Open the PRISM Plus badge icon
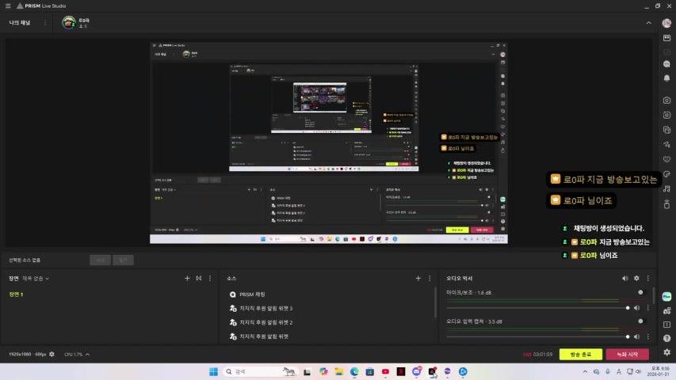Viewport: 676px width, 380px height. (666, 296)
